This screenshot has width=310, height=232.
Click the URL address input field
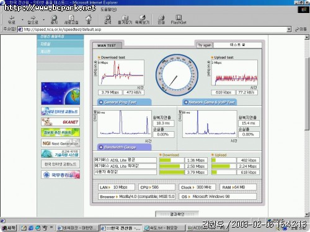click(153, 30)
